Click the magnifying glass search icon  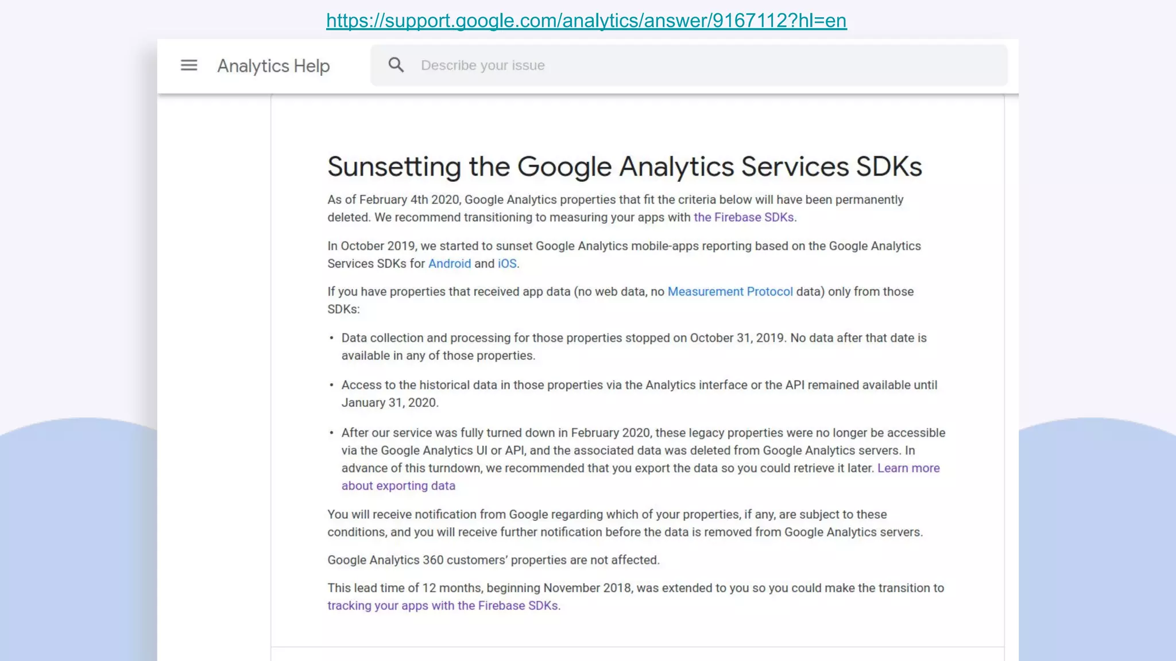tap(396, 65)
